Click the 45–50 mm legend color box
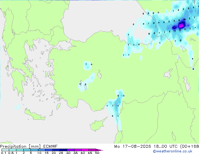This screenshot has height=154, width=199. 92,150
